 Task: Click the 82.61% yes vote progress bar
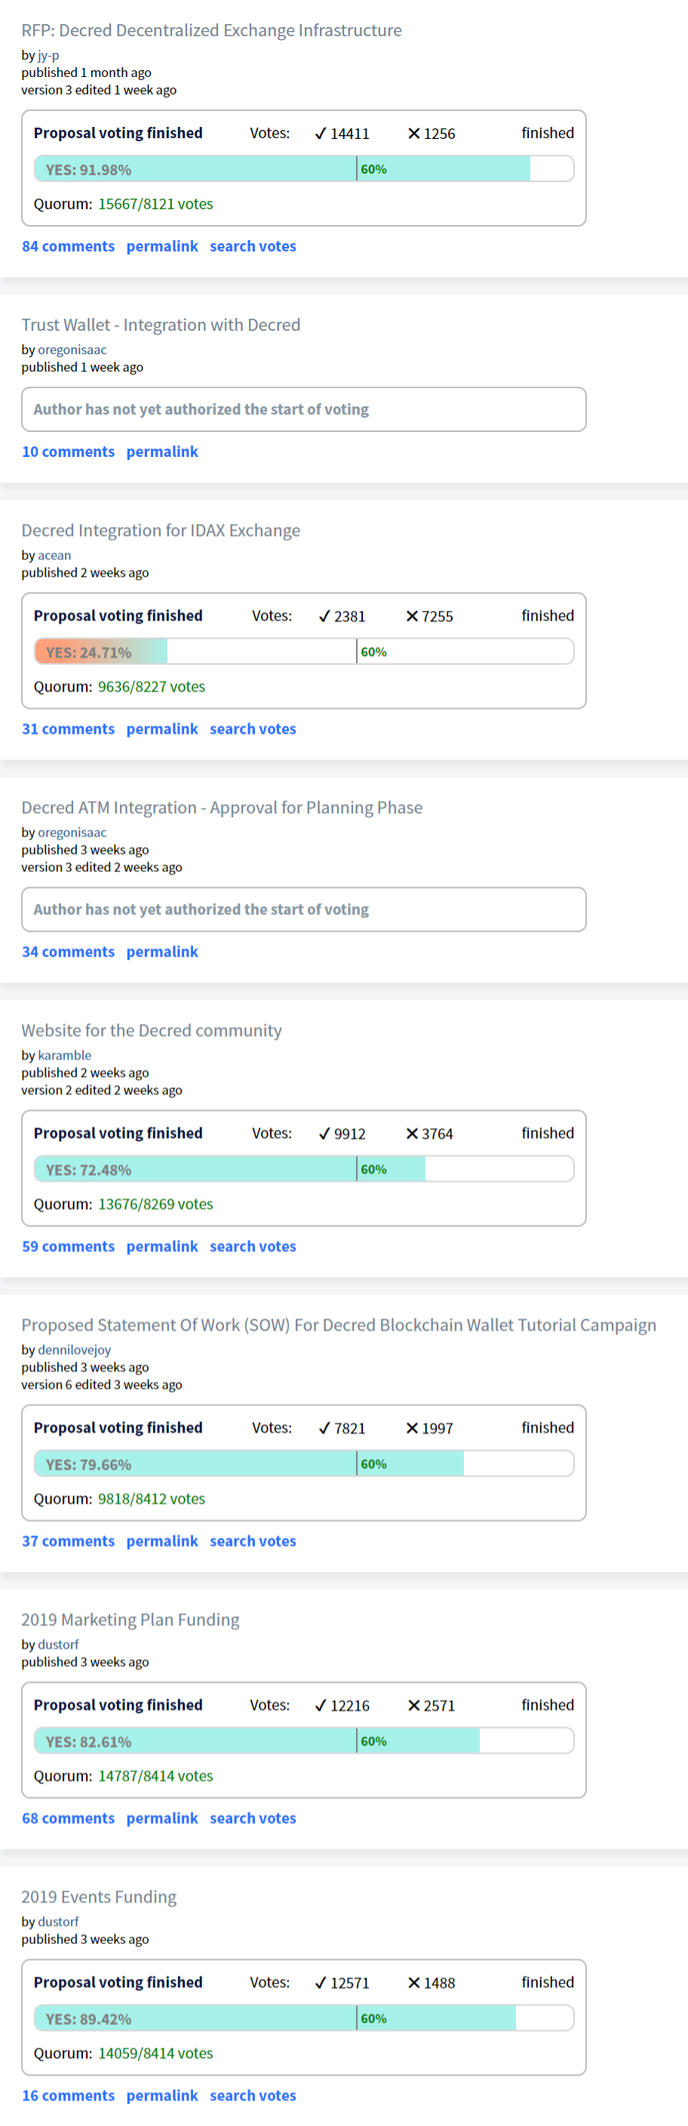tap(304, 1742)
